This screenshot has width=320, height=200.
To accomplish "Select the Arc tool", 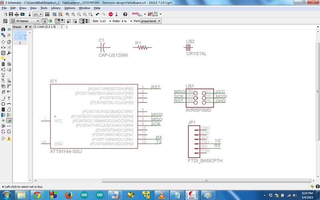I will 9,104.
